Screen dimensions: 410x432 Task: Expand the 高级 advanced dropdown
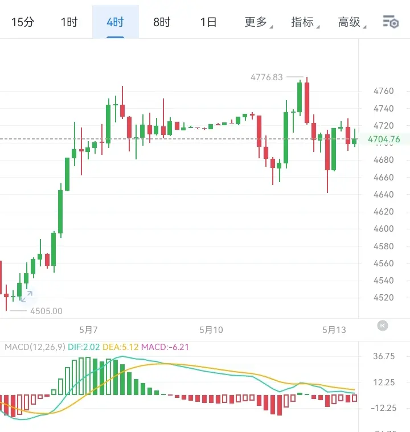pos(351,22)
